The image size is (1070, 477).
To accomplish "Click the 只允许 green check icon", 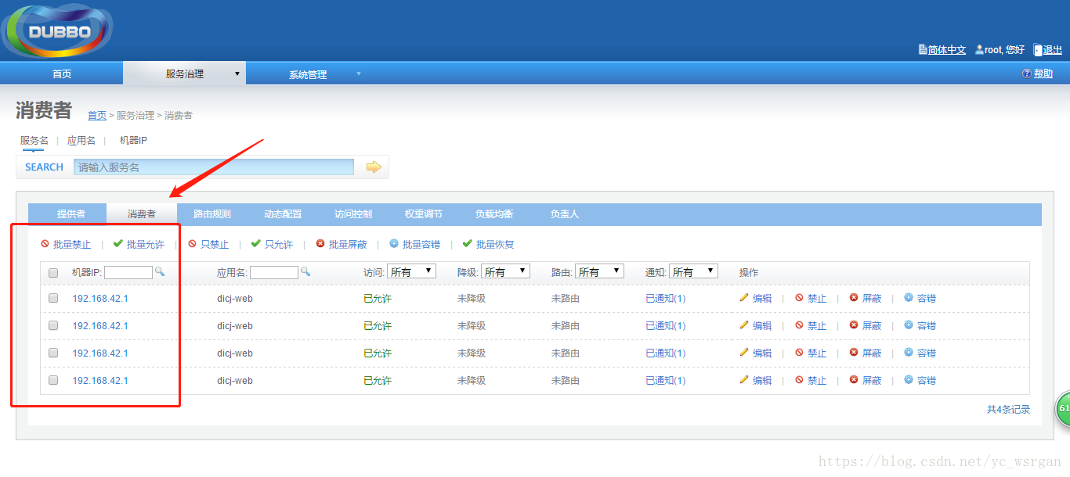I will (256, 244).
